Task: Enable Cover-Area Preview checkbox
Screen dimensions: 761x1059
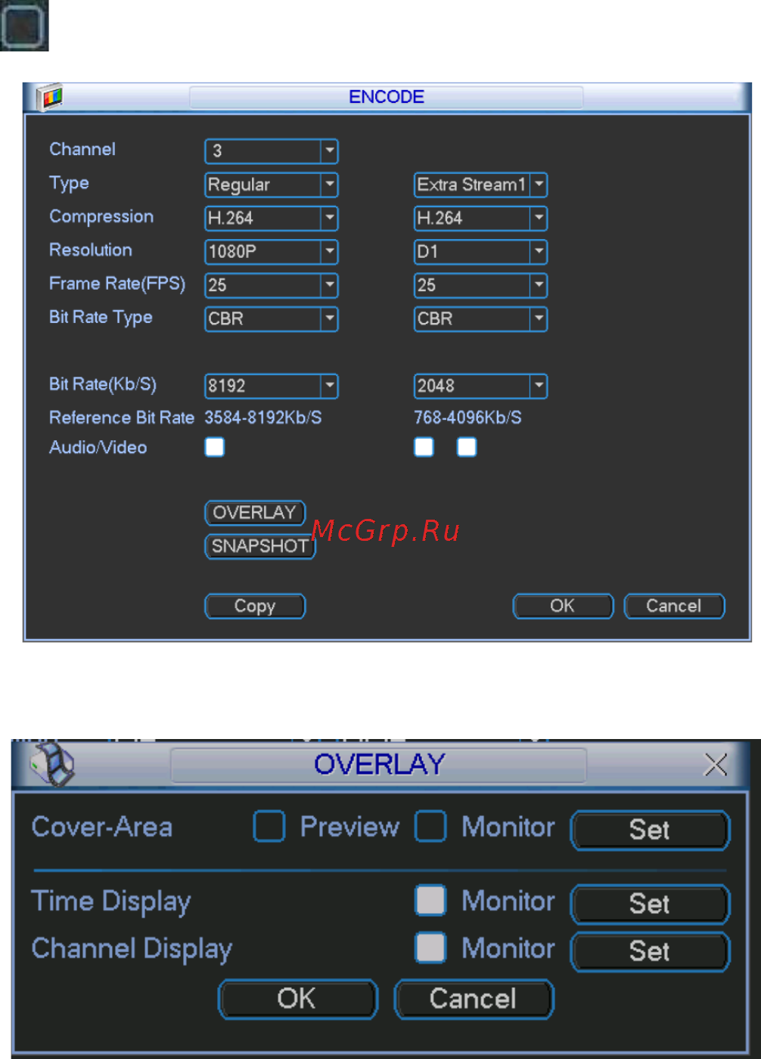Action: (269, 826)
